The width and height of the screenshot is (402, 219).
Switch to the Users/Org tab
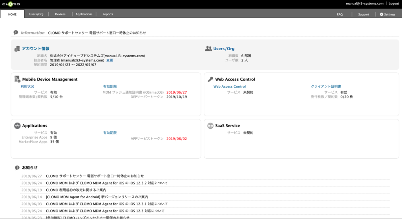click(36, 14)
